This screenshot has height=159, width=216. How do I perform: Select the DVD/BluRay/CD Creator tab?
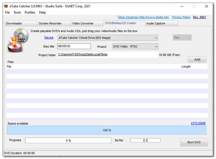124,23
